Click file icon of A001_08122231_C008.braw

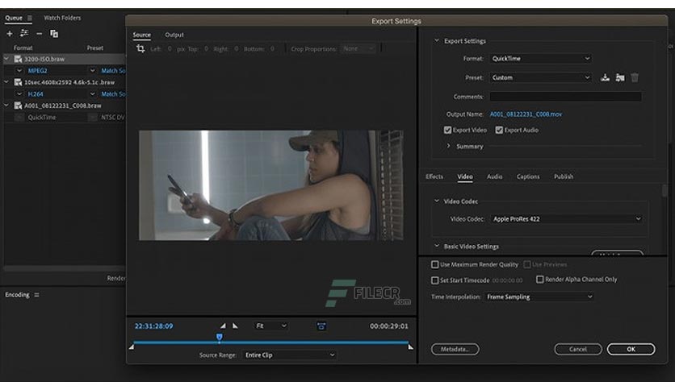pos(18,106)
